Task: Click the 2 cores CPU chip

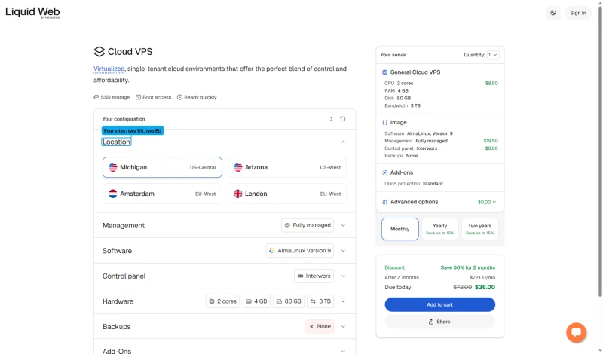Action: click(x=222, y=301)
